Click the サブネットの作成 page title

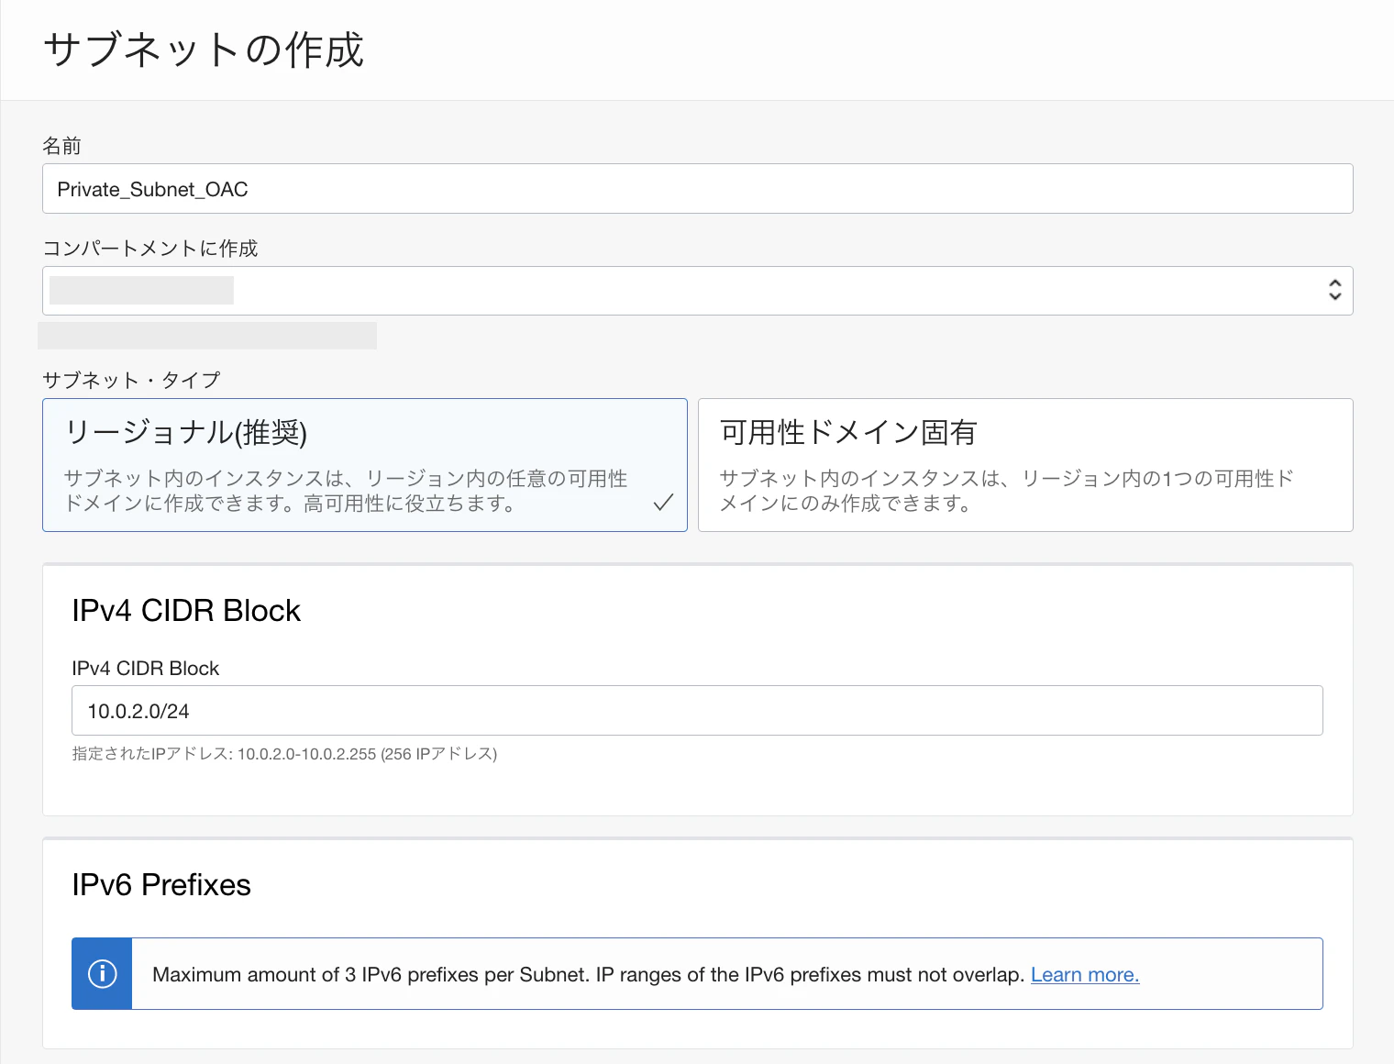204,50
